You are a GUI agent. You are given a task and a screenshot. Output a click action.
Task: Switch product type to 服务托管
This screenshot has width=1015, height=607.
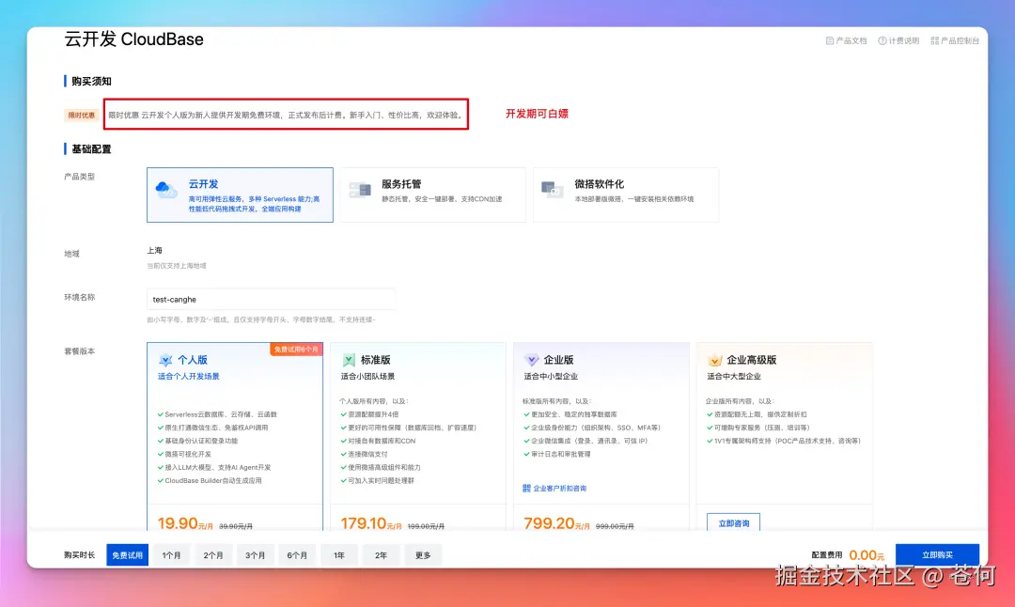coord(432,195)
